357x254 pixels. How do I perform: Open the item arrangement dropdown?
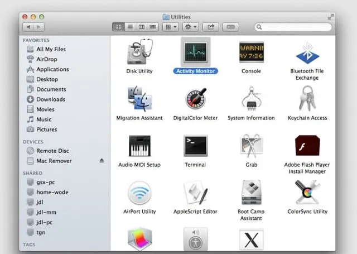(171, 27)
